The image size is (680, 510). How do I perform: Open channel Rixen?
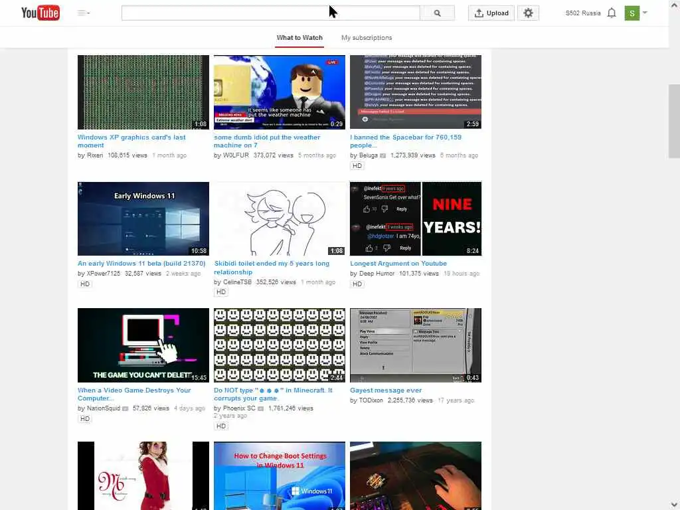tap(94, 155)
